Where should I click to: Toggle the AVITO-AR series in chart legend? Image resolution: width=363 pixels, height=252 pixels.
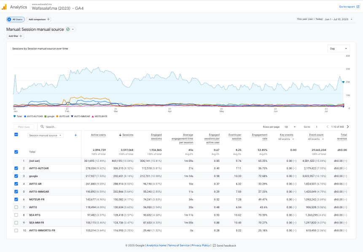pos(62,116)
